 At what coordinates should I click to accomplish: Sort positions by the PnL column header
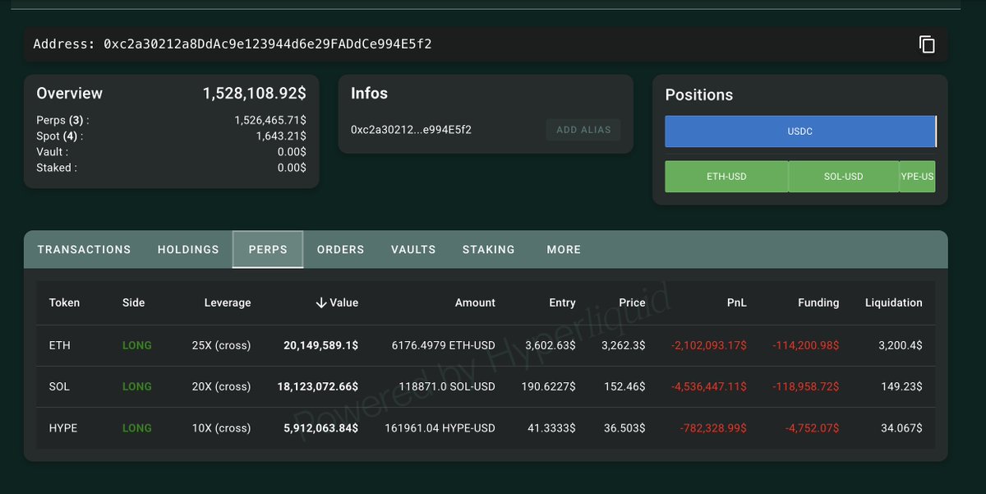[x=736, y=302]
